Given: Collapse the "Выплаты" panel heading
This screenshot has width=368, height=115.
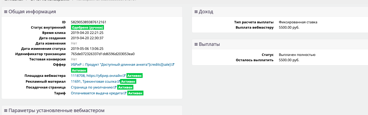Looking at the screenshot, I should (209, 44).
